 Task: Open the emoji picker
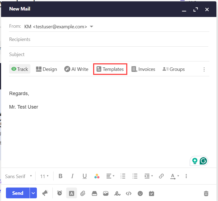[x=140, y=193]
